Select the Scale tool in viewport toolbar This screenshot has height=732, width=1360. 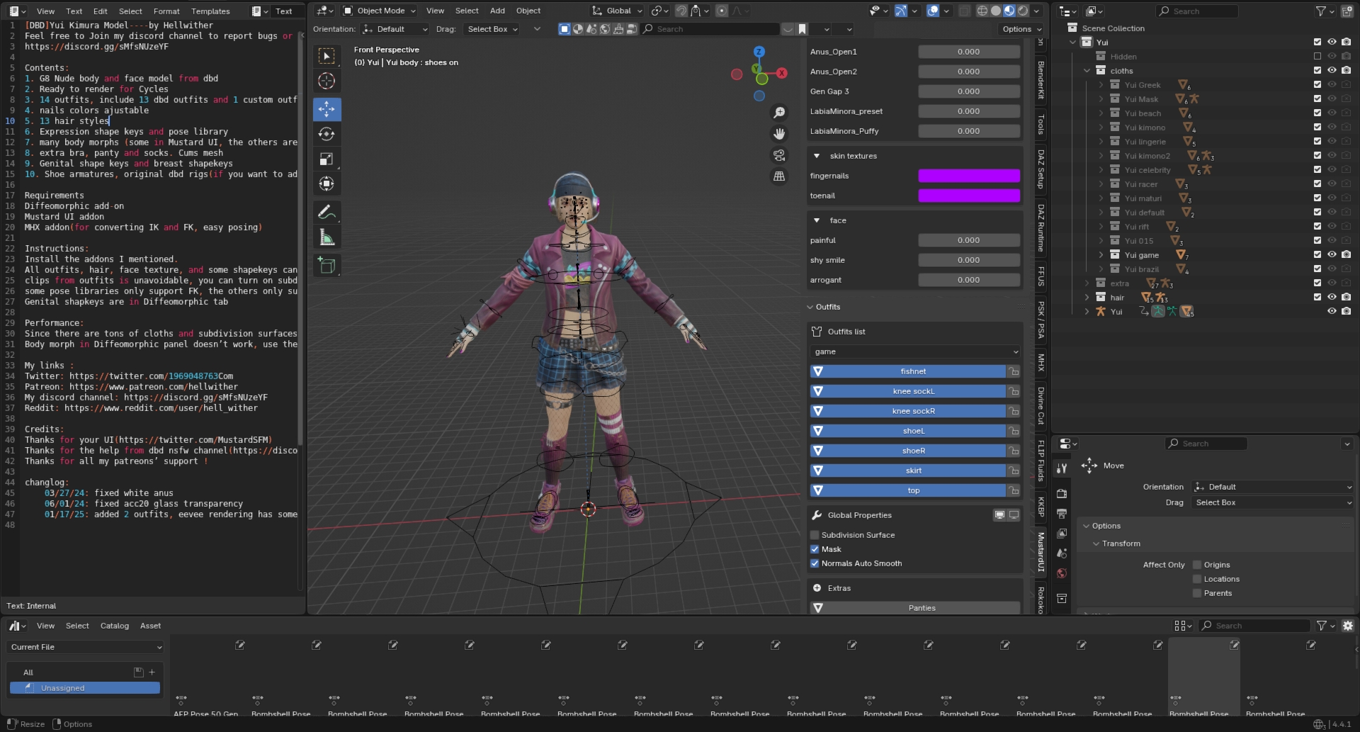327,159
